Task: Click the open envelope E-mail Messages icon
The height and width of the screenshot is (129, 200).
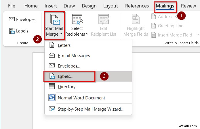Action: (x=52, y=55)
